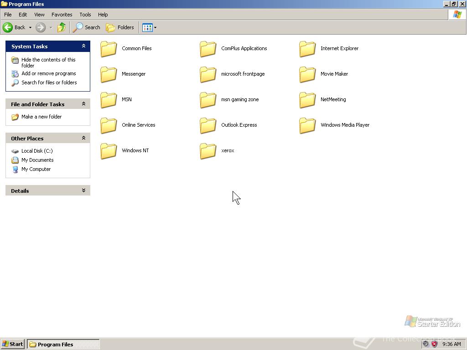Open the Tools menu
Viewport: 467px width, 350px height.
[x=85, y=15]
